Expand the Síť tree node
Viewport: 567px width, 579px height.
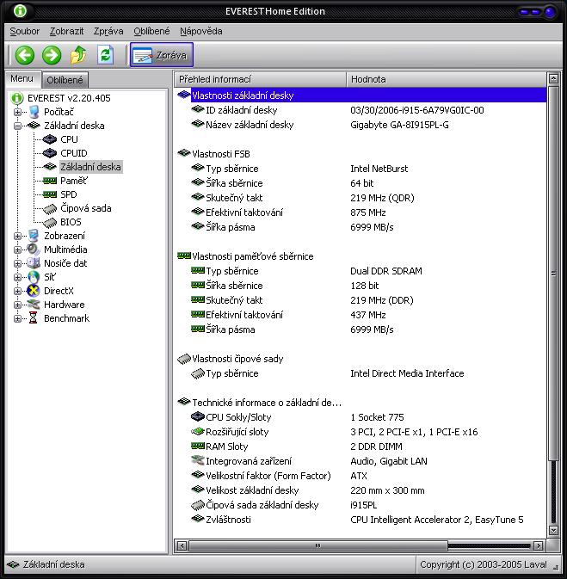point(18,277)
